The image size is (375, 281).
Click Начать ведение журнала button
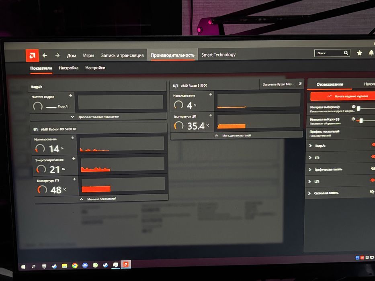[x=343, y=96]
